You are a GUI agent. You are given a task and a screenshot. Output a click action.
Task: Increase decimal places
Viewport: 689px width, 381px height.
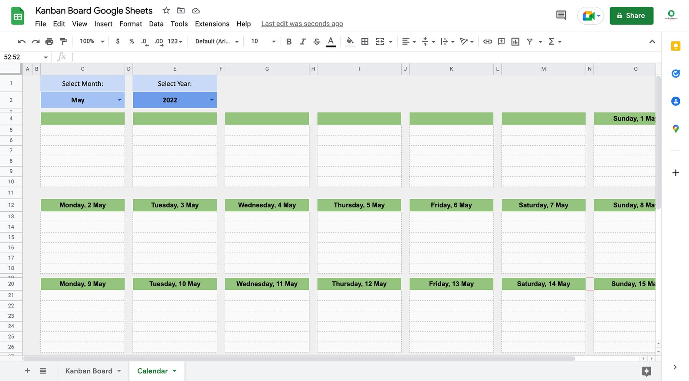click(159, 42)
